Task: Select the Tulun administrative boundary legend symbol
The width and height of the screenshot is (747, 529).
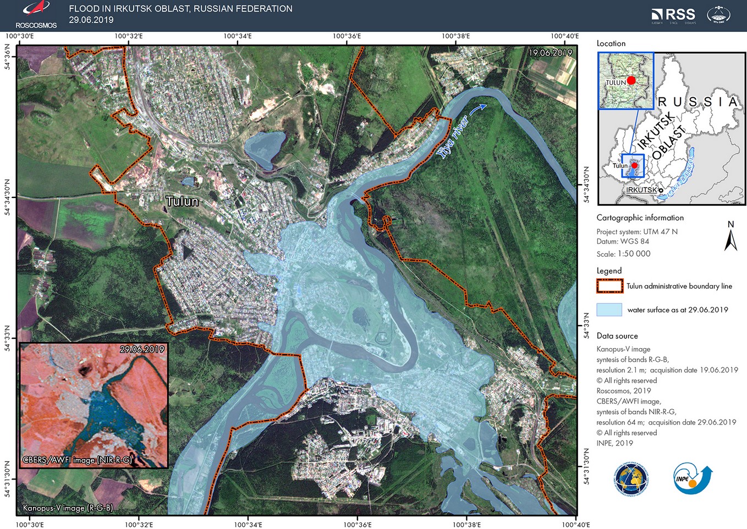Action: [609, 286]
